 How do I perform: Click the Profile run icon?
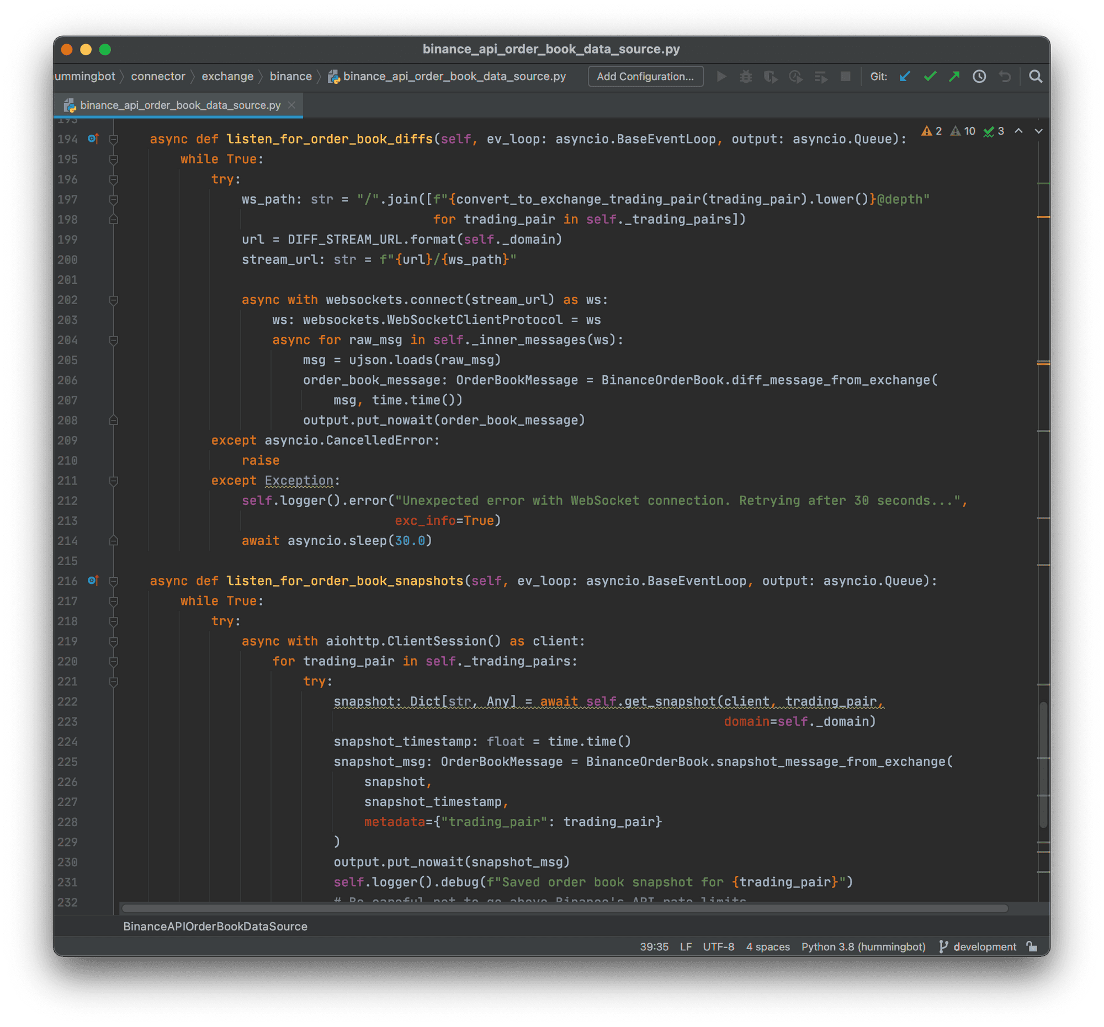pyautogui.click(x=796, y=77)
